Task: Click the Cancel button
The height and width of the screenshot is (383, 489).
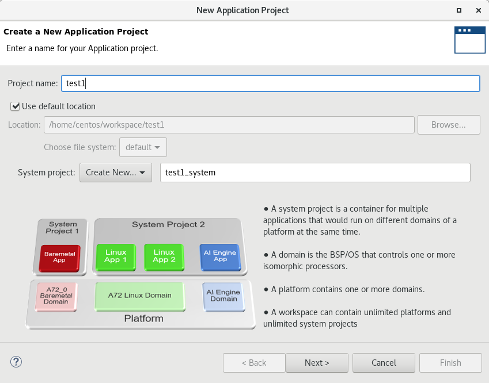Action: [x=384, y=363]
